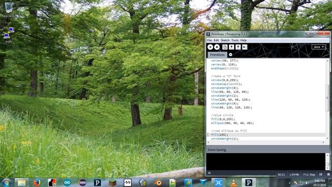Switch to the running Processing window taskbar button
This screenshot has width=332, height=187.
[x=248, y=182]
